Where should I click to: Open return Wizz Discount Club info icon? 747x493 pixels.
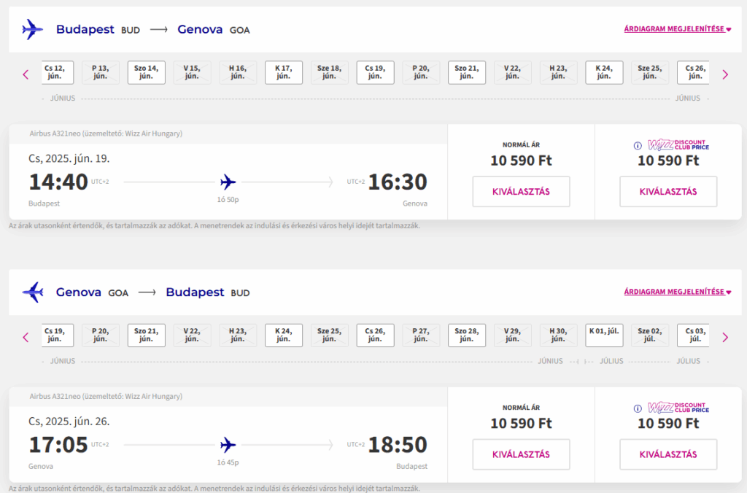pyautogui.click(x=638, y=408)
